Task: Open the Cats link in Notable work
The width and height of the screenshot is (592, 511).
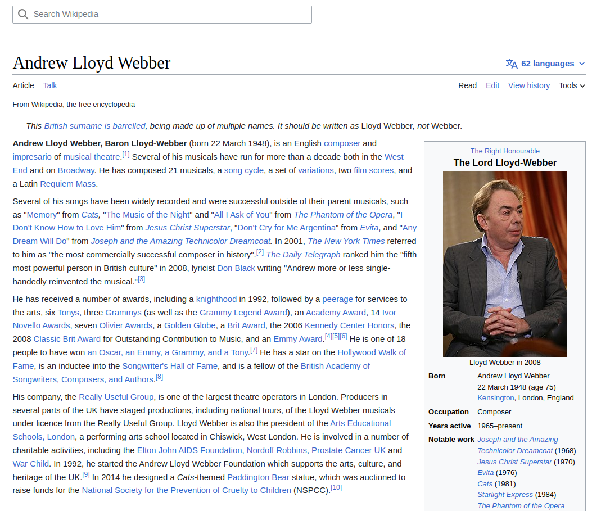Action: pos(485,484)
